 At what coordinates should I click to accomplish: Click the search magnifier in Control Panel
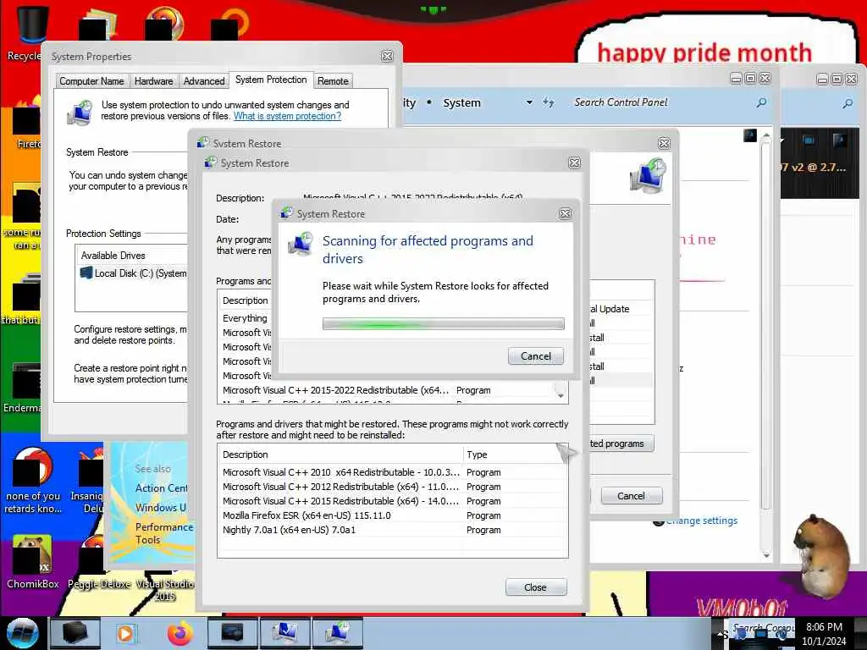point(761,102)
